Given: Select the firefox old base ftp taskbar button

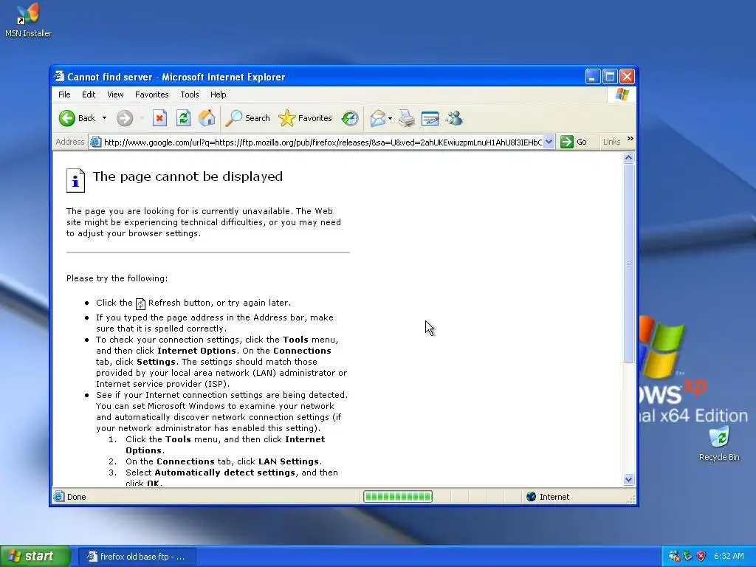Looking at the screenshot, I should tap(137, 557).
